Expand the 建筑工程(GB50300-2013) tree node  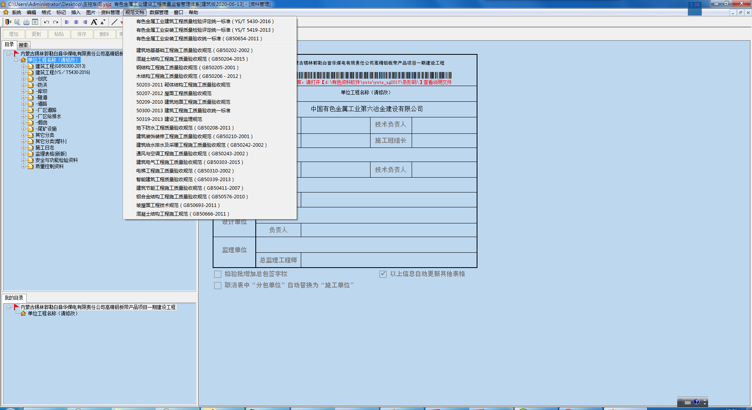tap(23, 67)
